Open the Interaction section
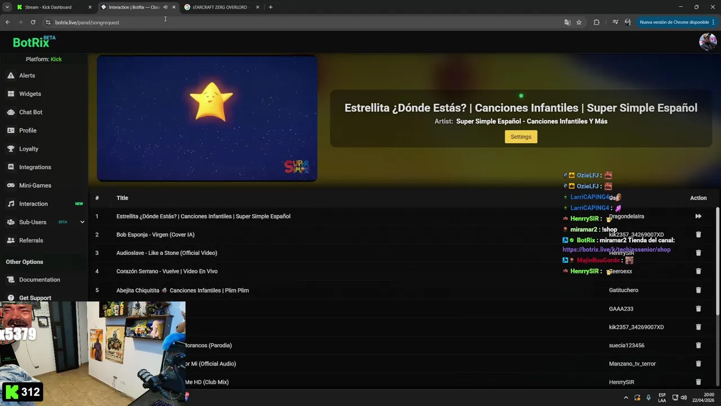The height and width of the screenshot is (406, 721). coord(33,204)
